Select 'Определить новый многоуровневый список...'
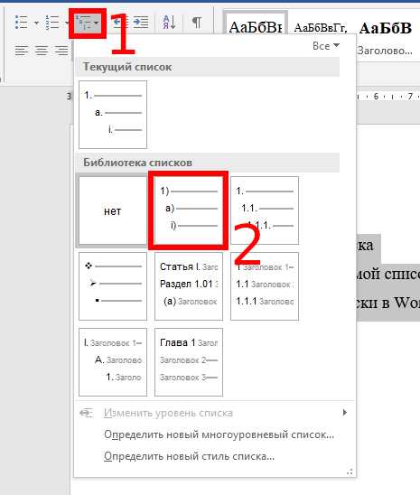The image size is (420, 495). (219, 434)
